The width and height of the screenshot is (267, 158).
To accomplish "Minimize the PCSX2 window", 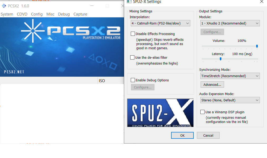I will click(x=92, y=6).
